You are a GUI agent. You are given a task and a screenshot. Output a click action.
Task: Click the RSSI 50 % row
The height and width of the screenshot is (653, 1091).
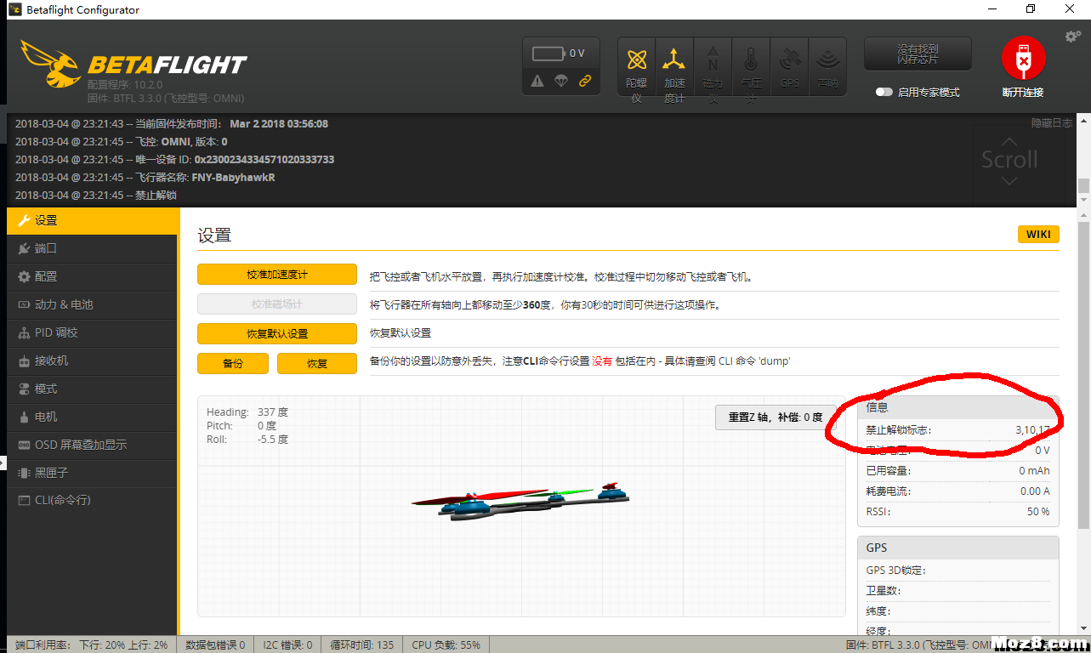[x=958, y=512]
